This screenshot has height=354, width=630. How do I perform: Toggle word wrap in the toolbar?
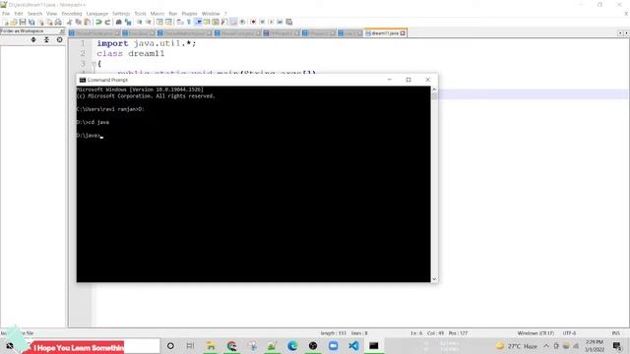coord(179,22)
